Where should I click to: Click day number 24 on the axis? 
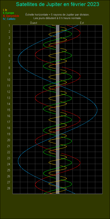pos(9,164)
